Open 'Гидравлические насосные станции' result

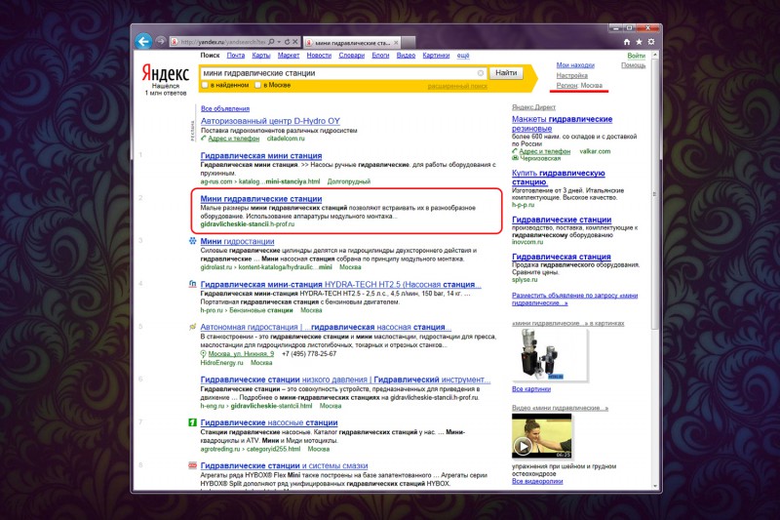point(269,422)
